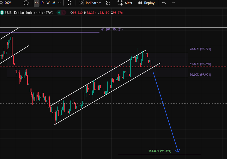Click the low price value L98.190
227x159 pixels.
[103, 12]
